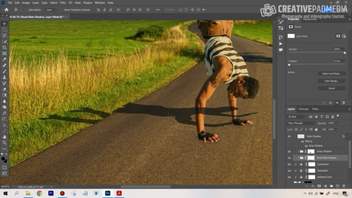Select the Path Selection tool
The width and height of the screenshot is (352, 198).
4,125
